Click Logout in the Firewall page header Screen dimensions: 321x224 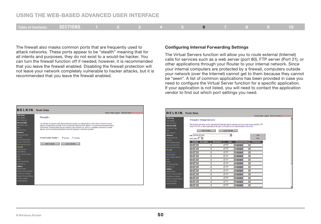pos(117,113)
